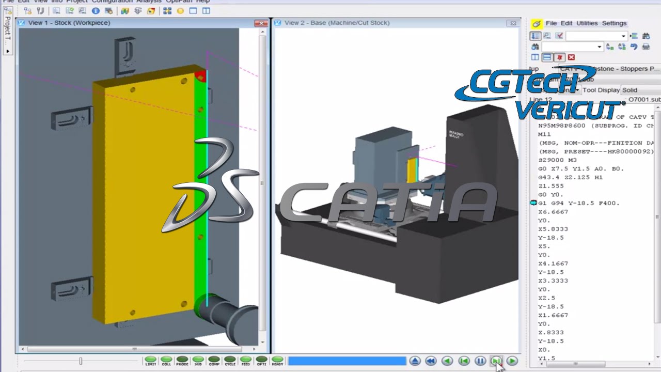Toggle the LIMIT status light
This screenshot has width=661, height=372.
pyautogui.click(x=151, y=361)
